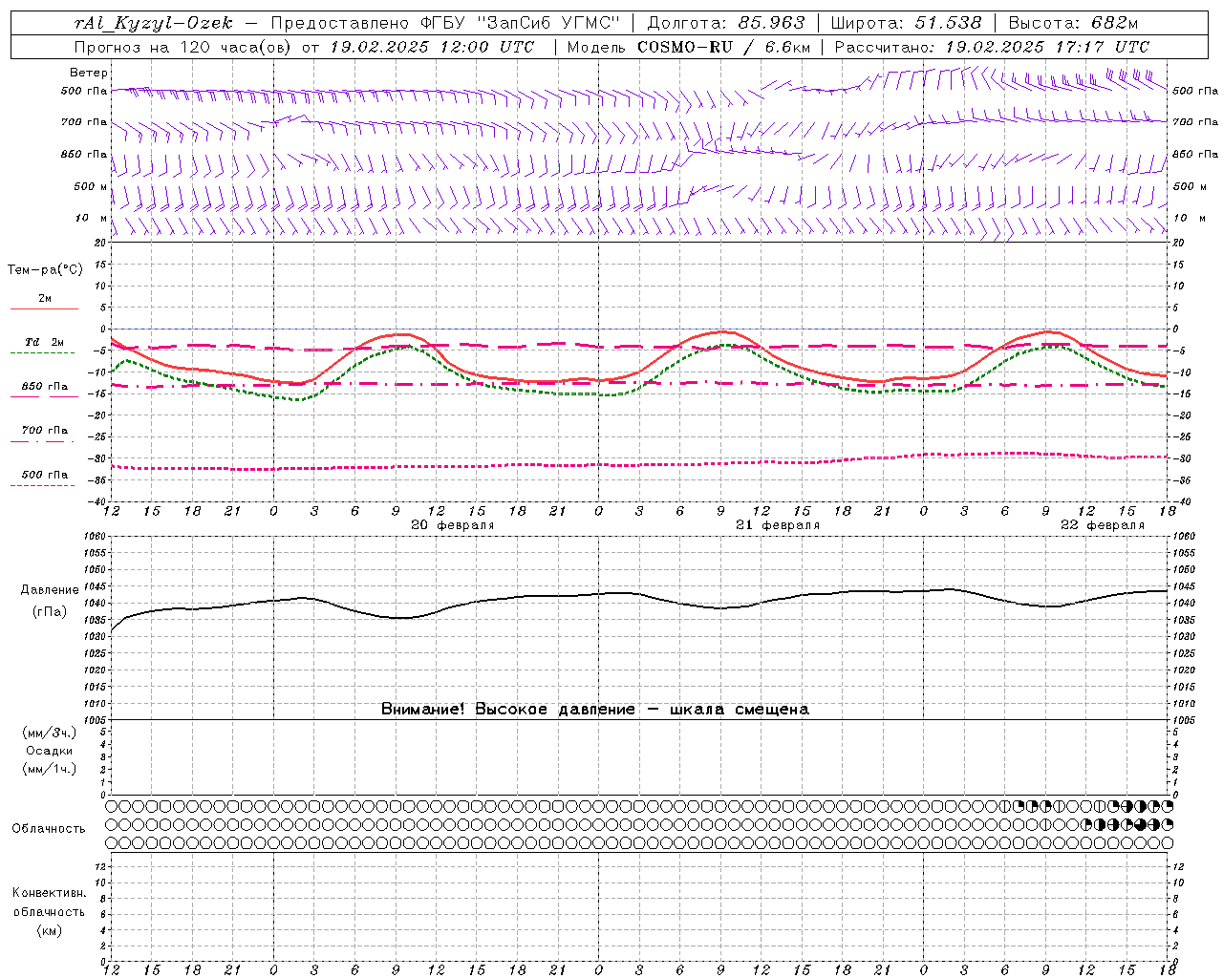Viewport: 1223px width, 978px height.
Task: Select the 'Модель COSMO-RU / 6.6км' model label
Action: (689, 47)
